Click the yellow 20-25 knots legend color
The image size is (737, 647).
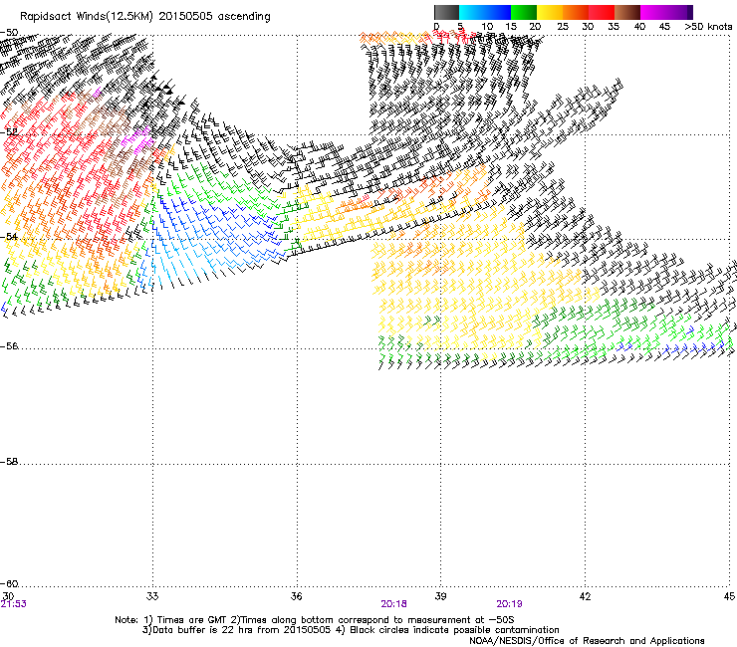[x=550, y=12]
